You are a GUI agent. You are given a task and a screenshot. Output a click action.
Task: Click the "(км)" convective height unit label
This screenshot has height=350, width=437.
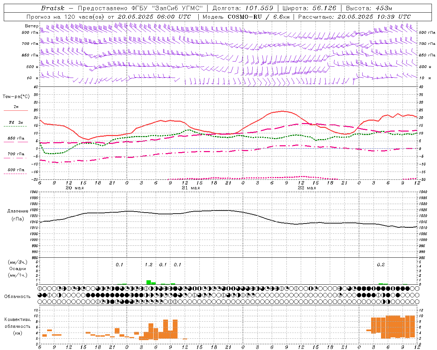pos(17,333)
